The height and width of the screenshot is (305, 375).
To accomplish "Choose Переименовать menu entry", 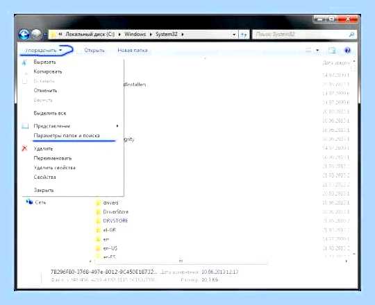I will [53, 158].
